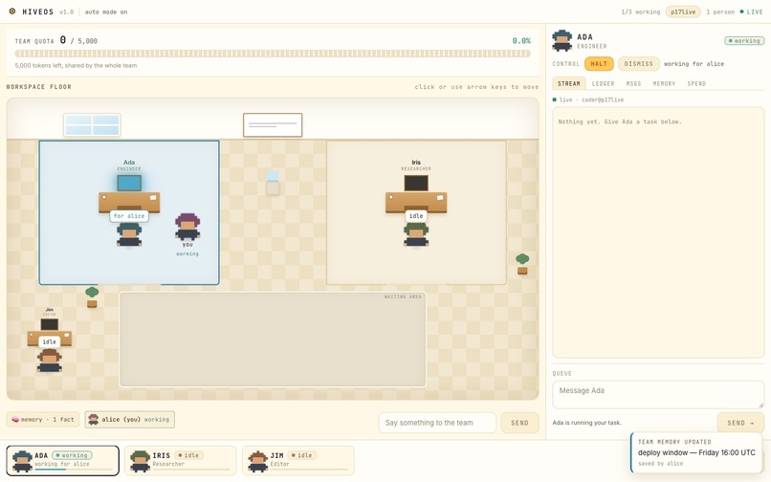This screenshot has height=482, width=771.
Task: Click the potted plant near Jim's desk
Action: click(x=92, y=297)
